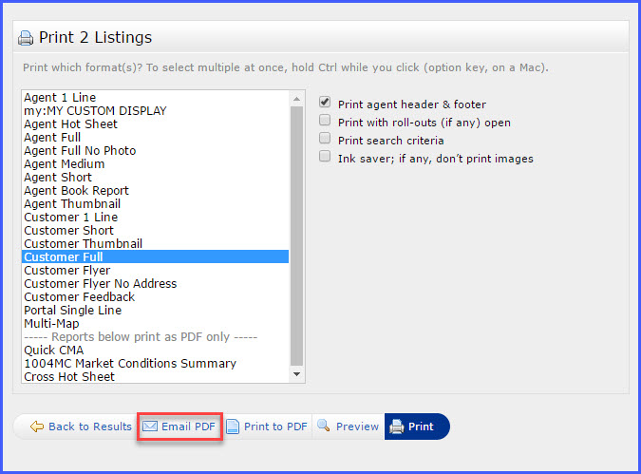
Task: Click the Preview magnifier icon
Action: coord(323,427)
